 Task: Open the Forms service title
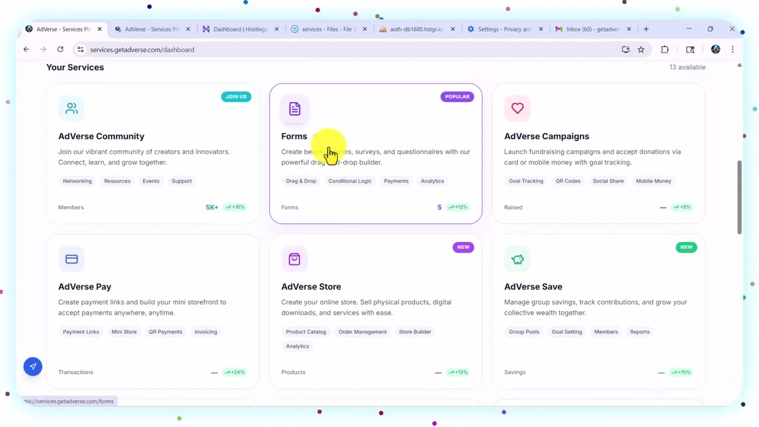click(294, 136)
